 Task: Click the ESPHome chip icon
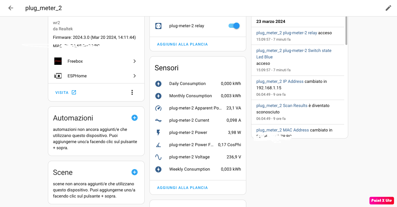58,76
